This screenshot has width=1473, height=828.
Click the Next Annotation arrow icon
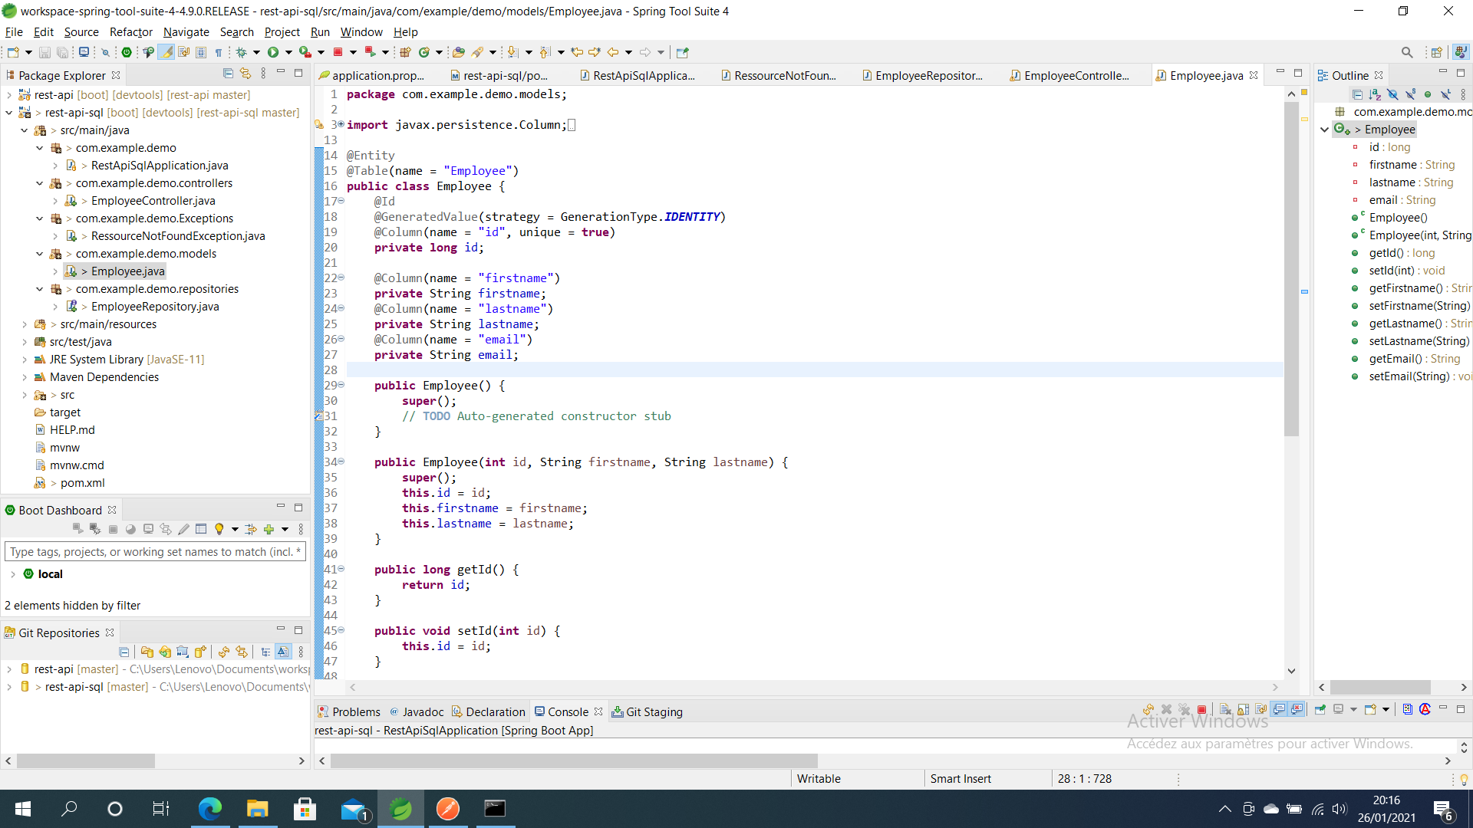coord(512,52)
